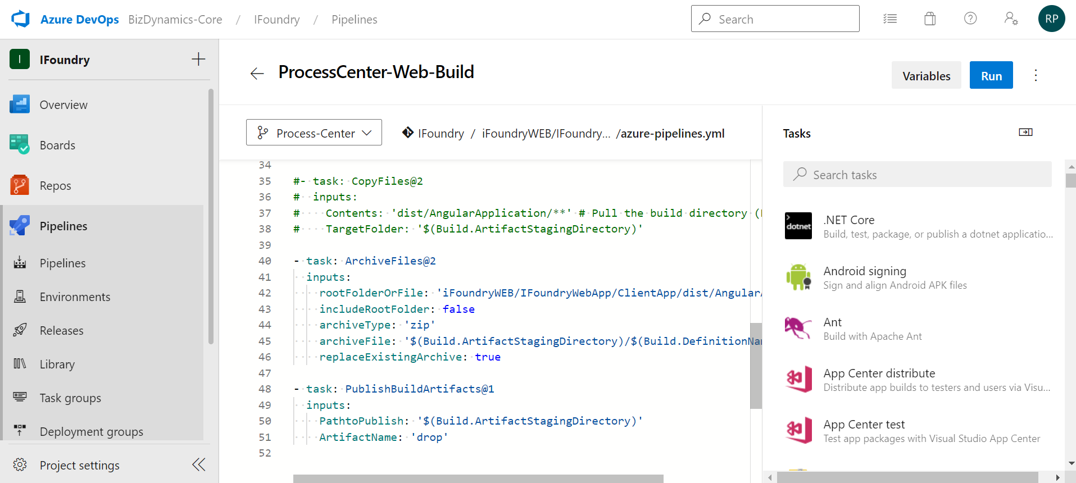This screenshot has width=1076, height=483.
Task: Click the Azure DevOps logo icon
Action: (x=20, y=19)
